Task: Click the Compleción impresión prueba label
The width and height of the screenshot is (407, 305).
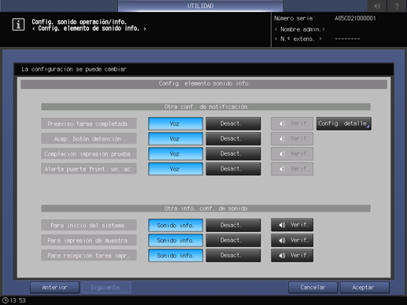Action: pos(89,154)
